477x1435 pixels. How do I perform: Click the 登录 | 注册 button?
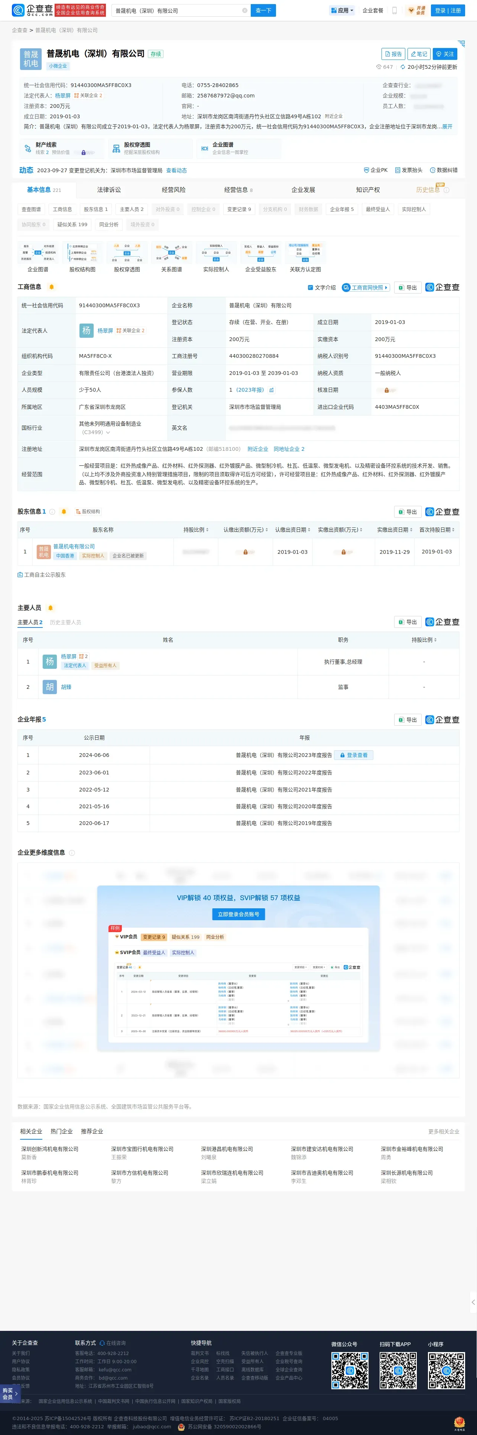click(448, 10)
